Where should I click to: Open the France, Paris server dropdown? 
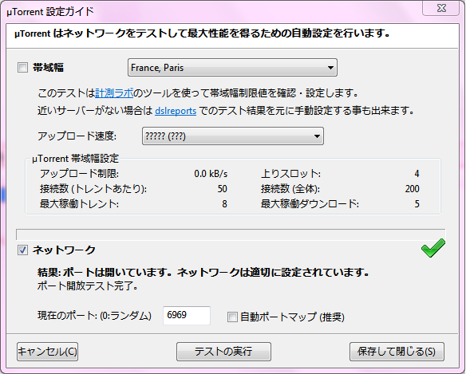click(x=232, y=68)
